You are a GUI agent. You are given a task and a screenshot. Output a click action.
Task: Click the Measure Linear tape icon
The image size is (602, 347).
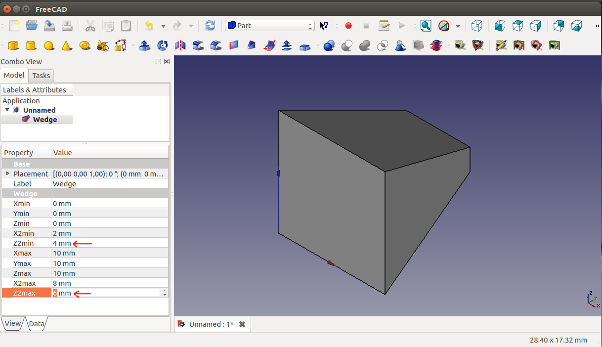460,45
